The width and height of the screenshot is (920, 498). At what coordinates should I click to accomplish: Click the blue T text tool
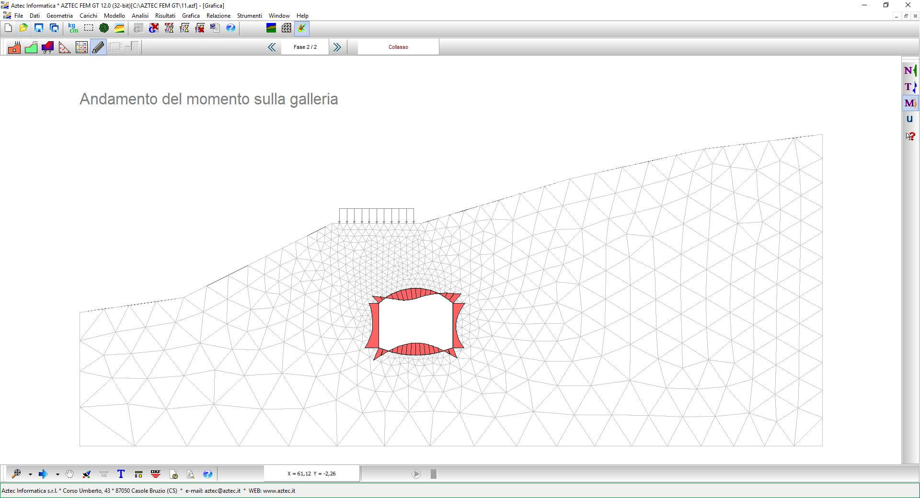pyautogui.click(x=121, y=474)
